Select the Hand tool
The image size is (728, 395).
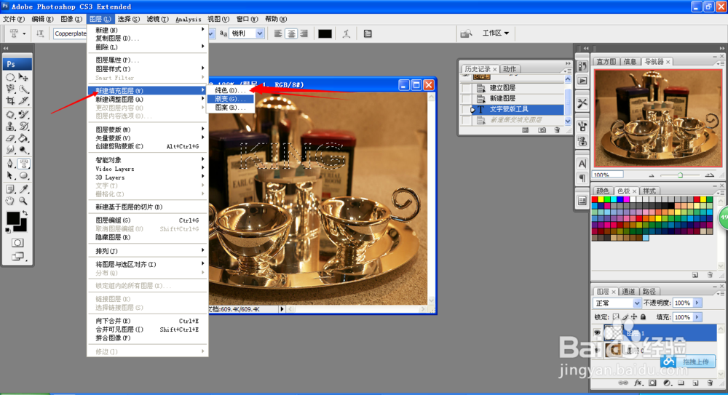point(10,201)
